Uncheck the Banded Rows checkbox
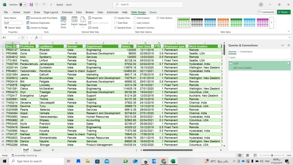The height and width of the screenshot is (165, 293). [115, 28]
